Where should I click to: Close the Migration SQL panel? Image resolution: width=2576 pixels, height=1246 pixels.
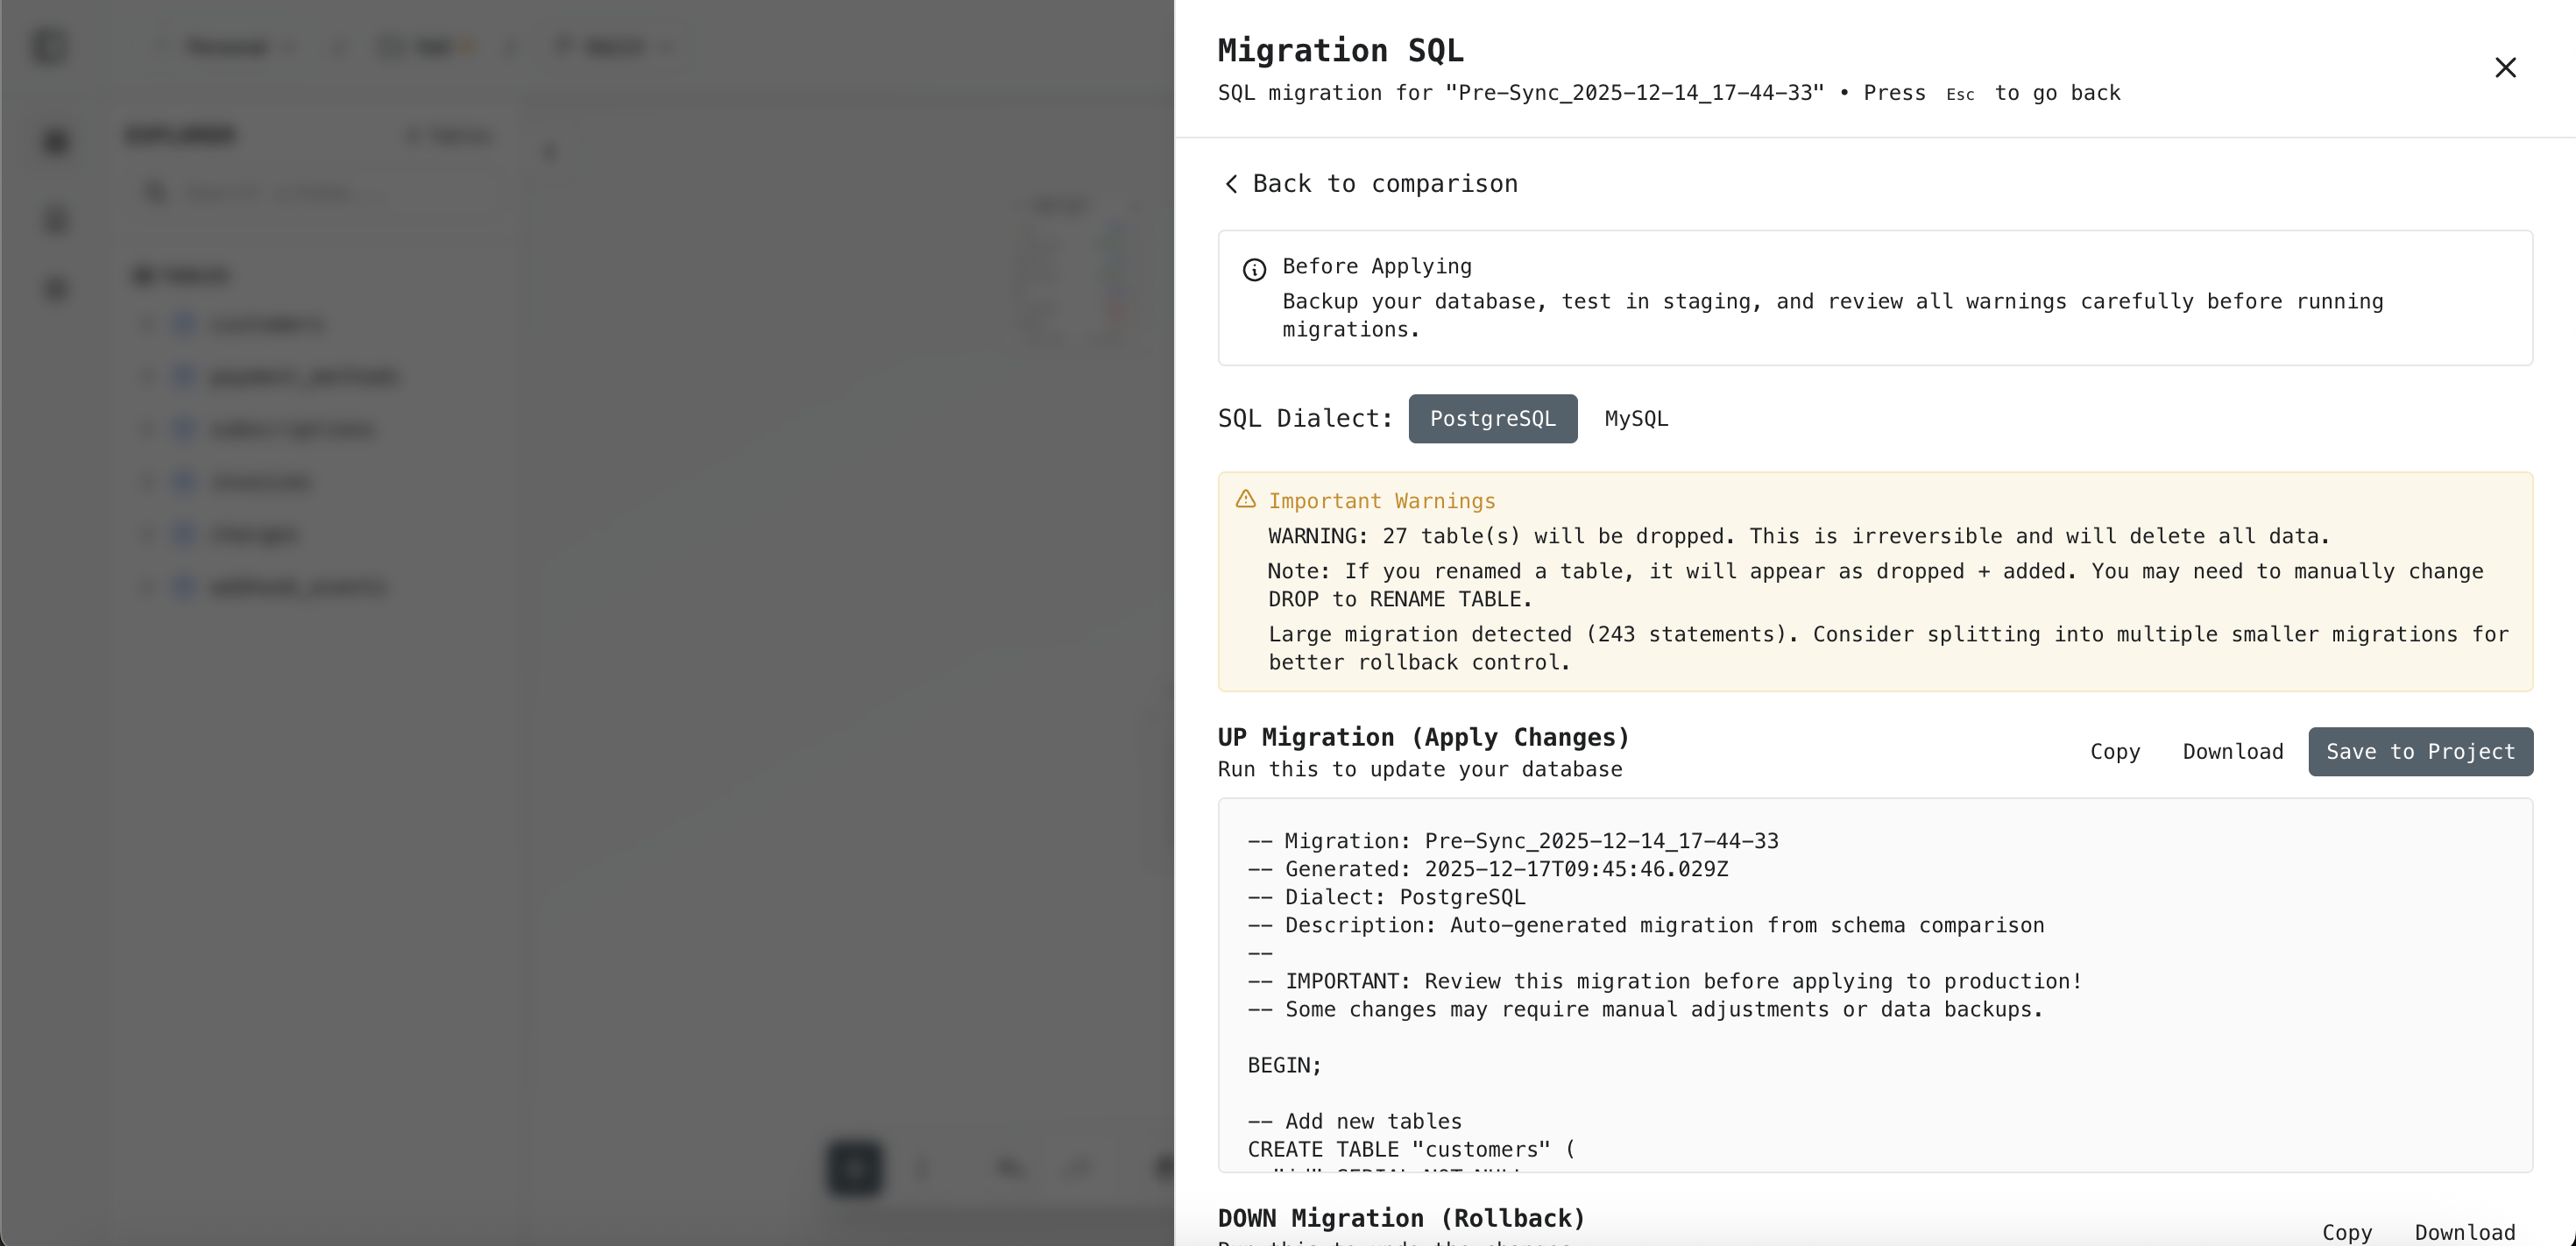(2504, 67)
